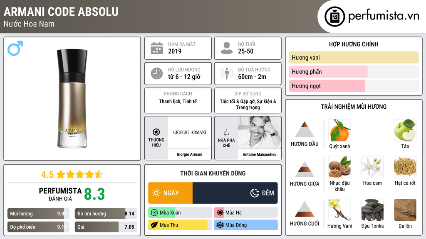
Task: Click the Armani Code Absolu bottle image
Action: [x=72, y=98]
